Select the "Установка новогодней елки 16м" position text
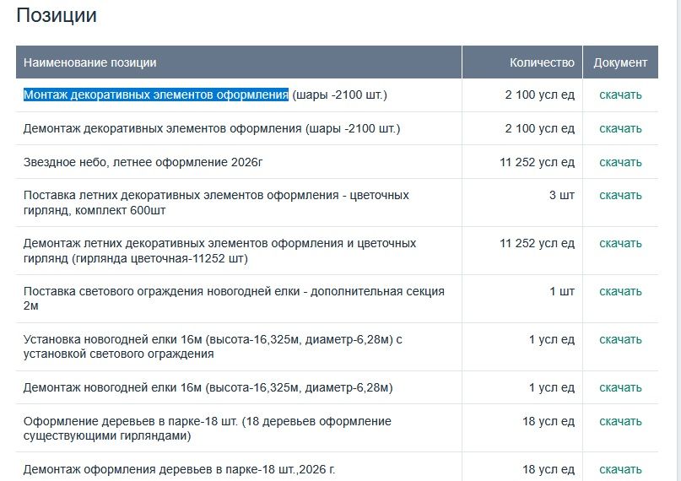The image size is (681, 481). pyautogui.click(x=213, y=339)
